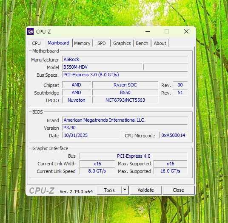Click the Chipset value Ryzen SOC
Image resolution: width=228 pixels, height=223 pixels.
tap(125, 85)
